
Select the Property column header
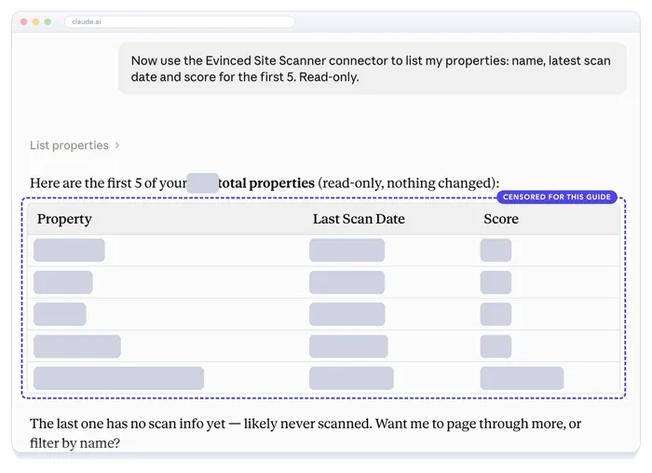point(64,219)
